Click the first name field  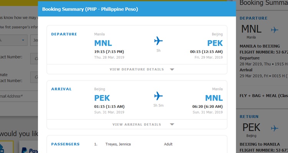click(x=34, y=40)
